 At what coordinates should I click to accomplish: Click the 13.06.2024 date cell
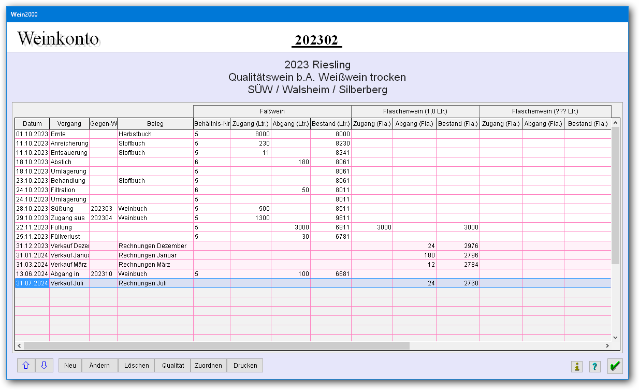[x=32, y=274]
